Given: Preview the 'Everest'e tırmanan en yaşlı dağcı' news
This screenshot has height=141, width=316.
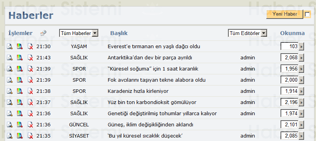Looking at the screenshot, I should (x=10, y=46).
